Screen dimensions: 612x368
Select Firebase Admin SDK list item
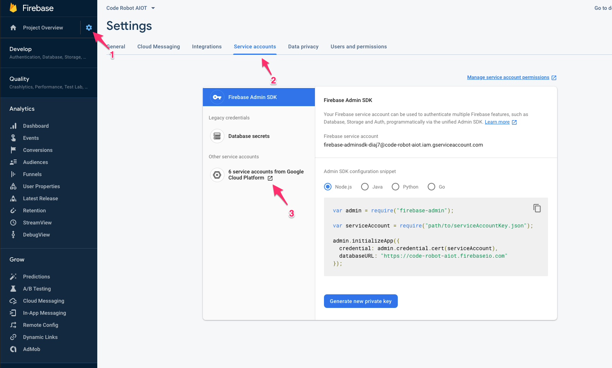[x=259, y=97]
